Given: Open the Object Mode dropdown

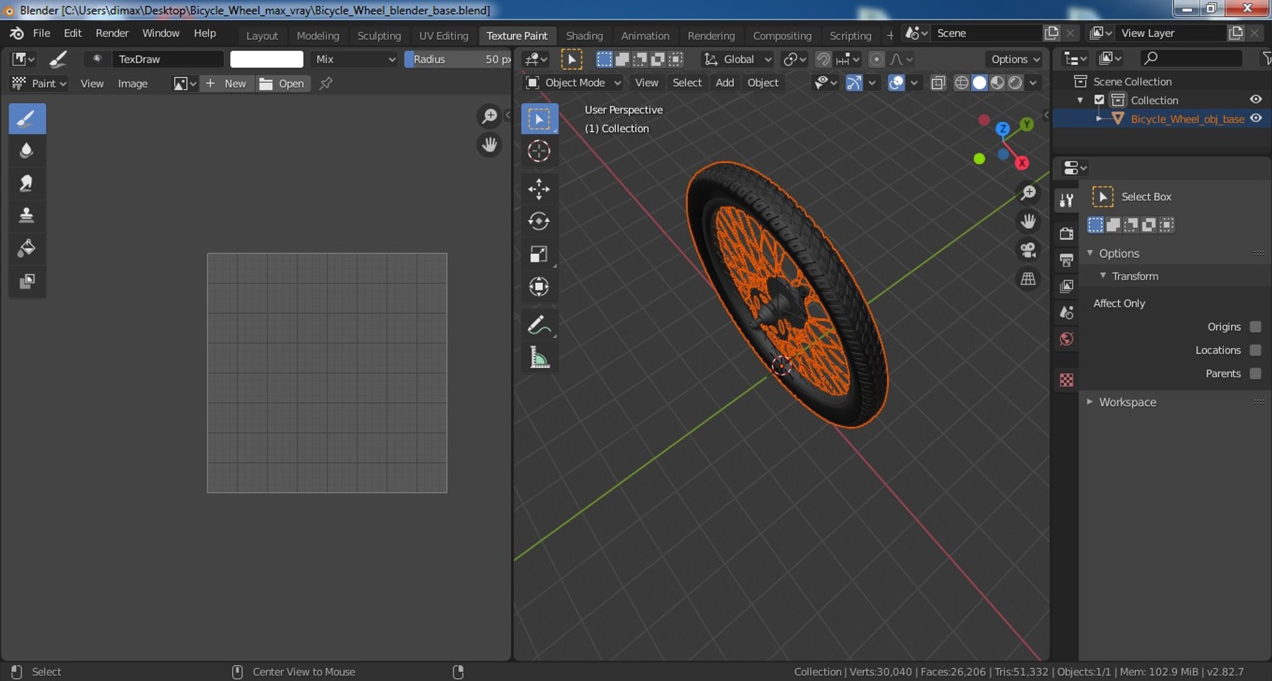Looking at the screenshot, I should 573,83.
